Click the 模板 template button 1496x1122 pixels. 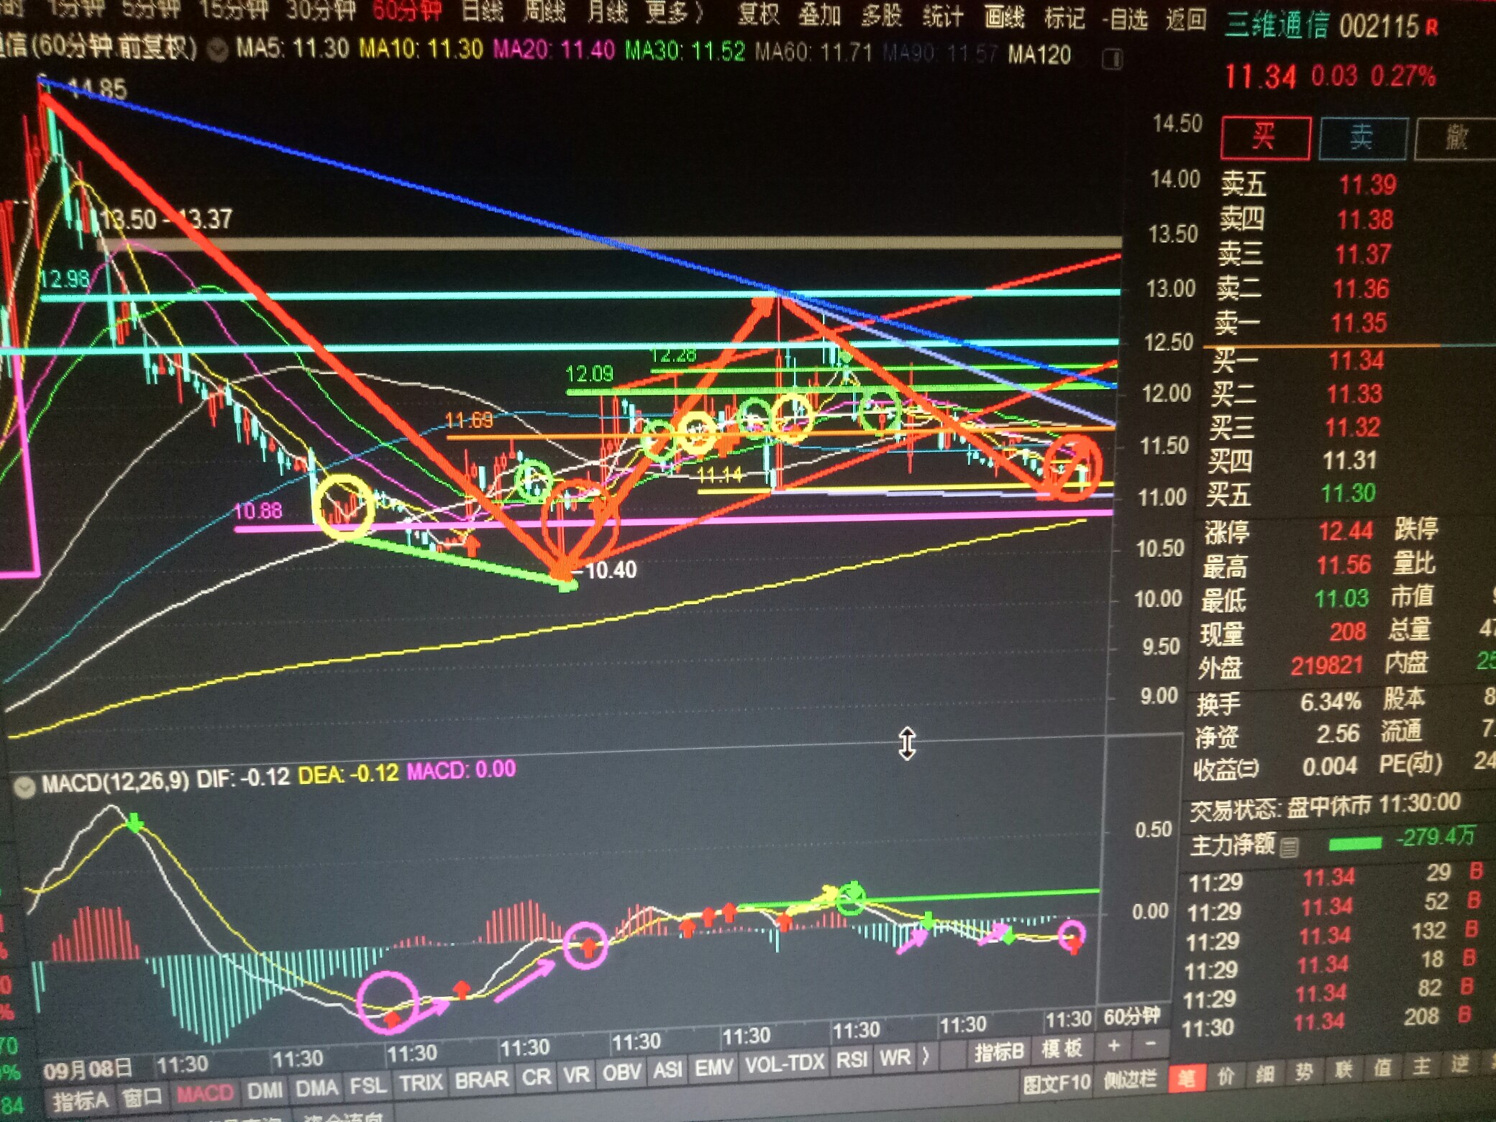(x=1062, y=1049)
